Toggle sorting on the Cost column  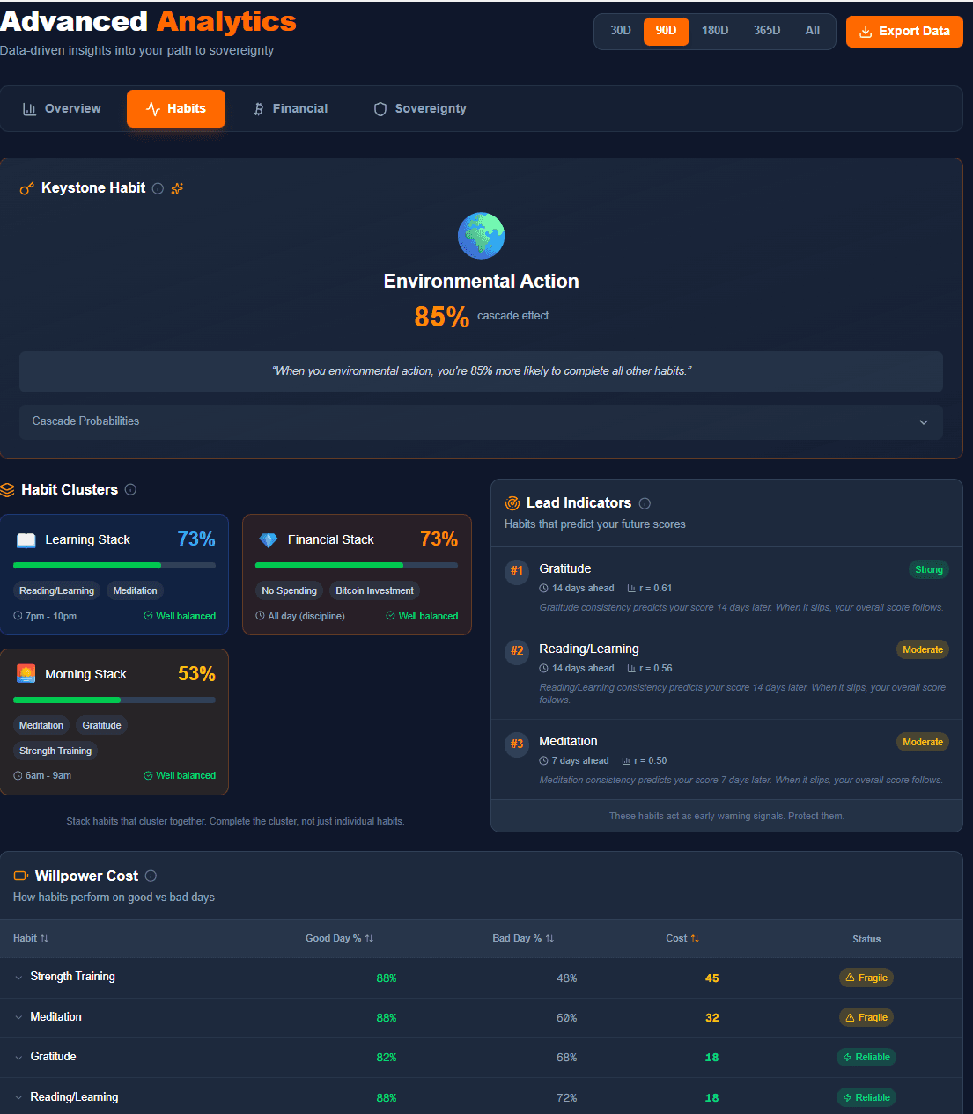(x=682, y=938)
